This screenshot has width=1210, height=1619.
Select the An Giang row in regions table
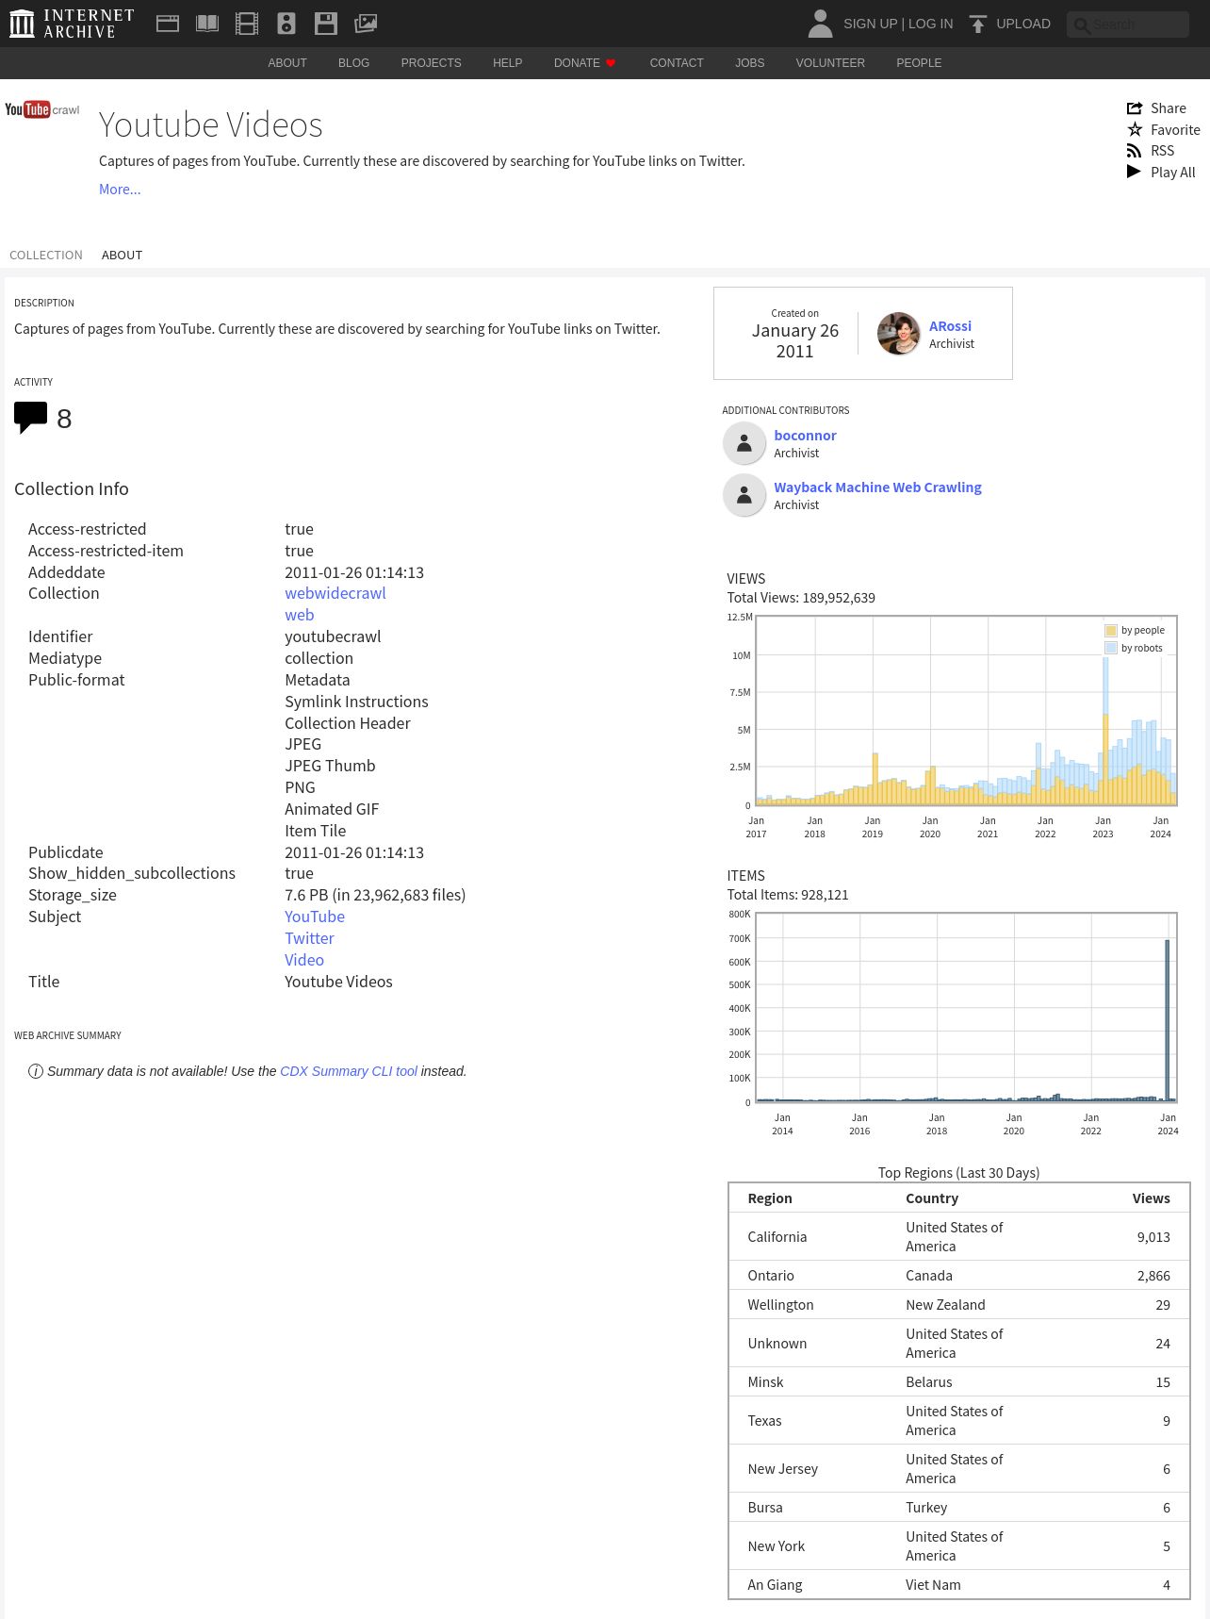959,1585
